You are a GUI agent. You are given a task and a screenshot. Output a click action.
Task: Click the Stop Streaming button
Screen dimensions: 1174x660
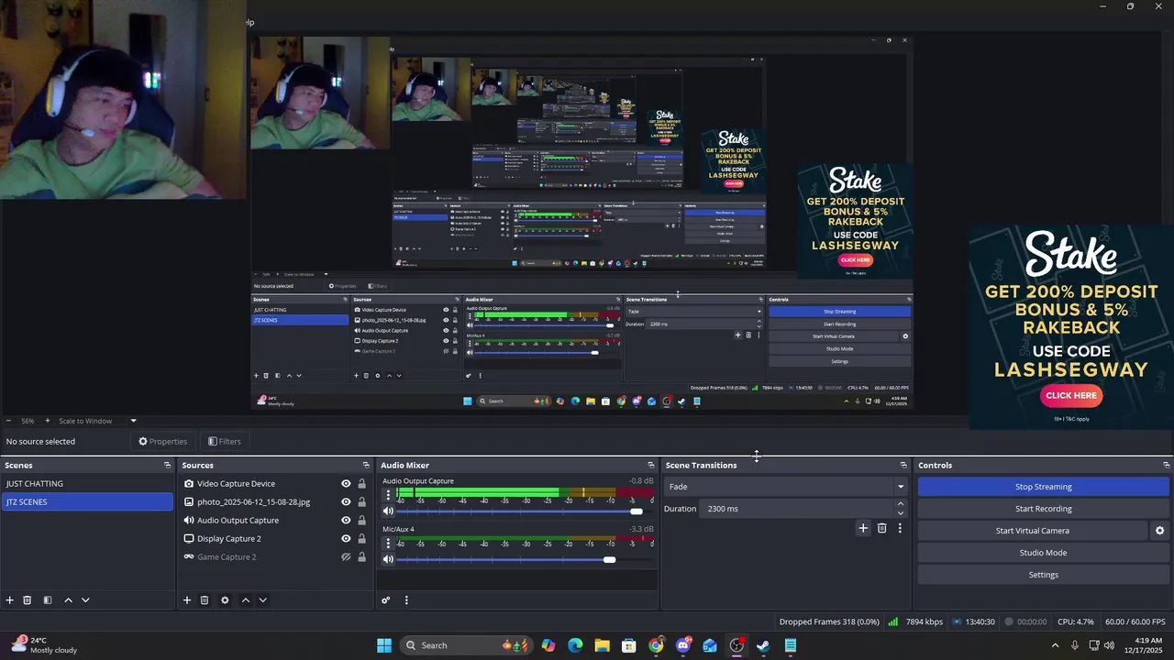click(x=1043, y=487)
